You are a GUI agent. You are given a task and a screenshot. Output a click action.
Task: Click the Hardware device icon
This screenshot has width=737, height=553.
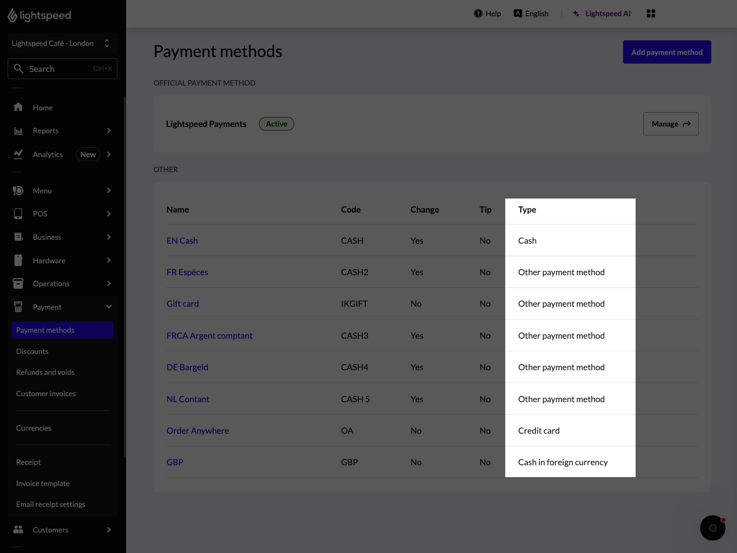tap(18, 260)
